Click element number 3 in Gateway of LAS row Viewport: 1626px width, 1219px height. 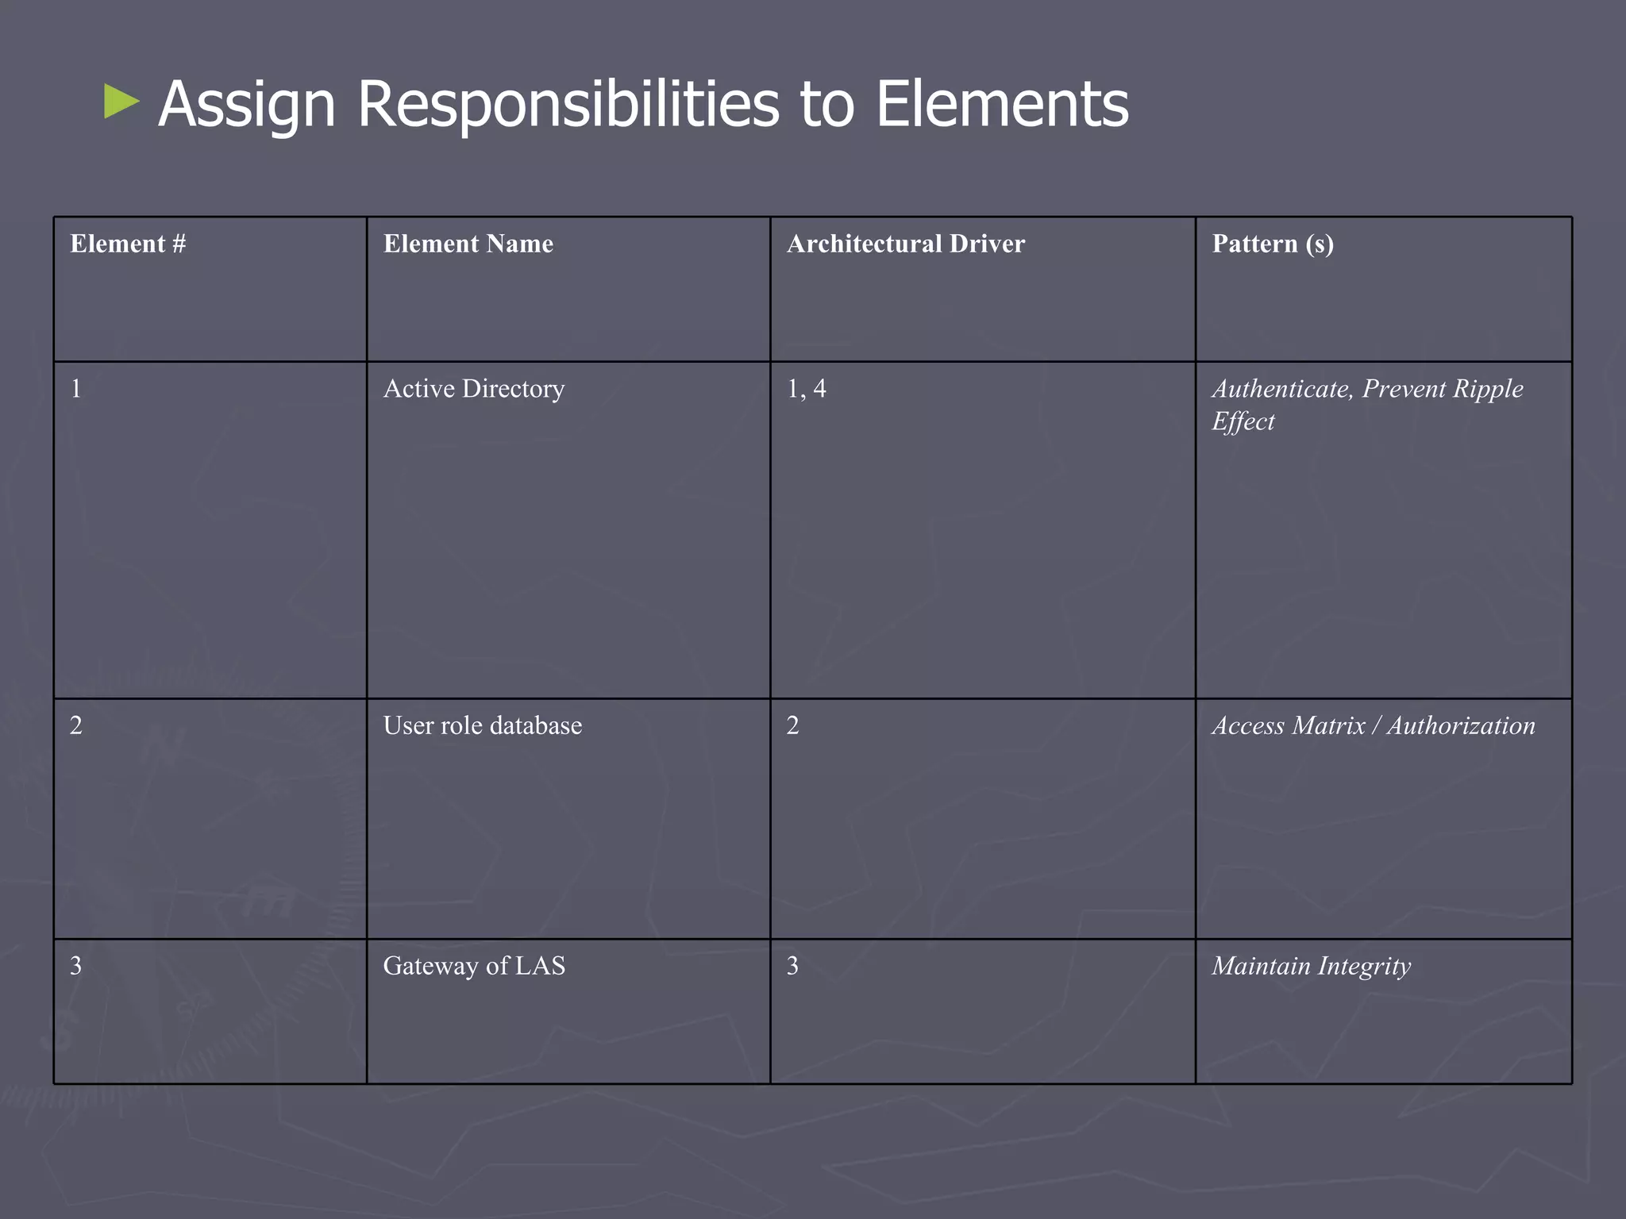click(210, 1012)
